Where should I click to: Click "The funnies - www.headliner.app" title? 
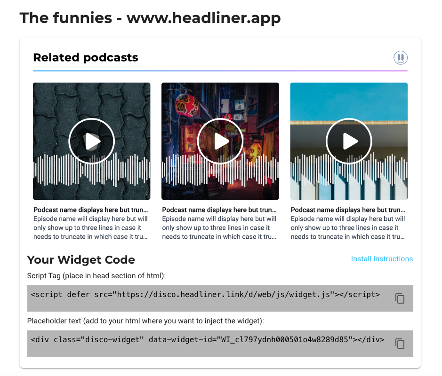click(150, 18)
